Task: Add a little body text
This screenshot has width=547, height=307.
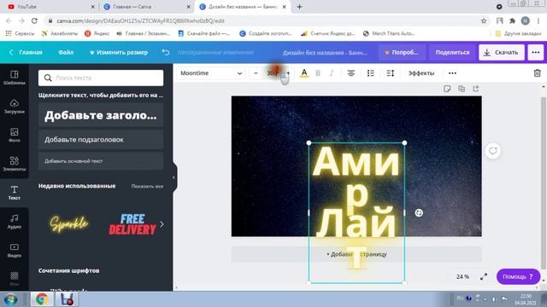Action: tap(101, 161)
